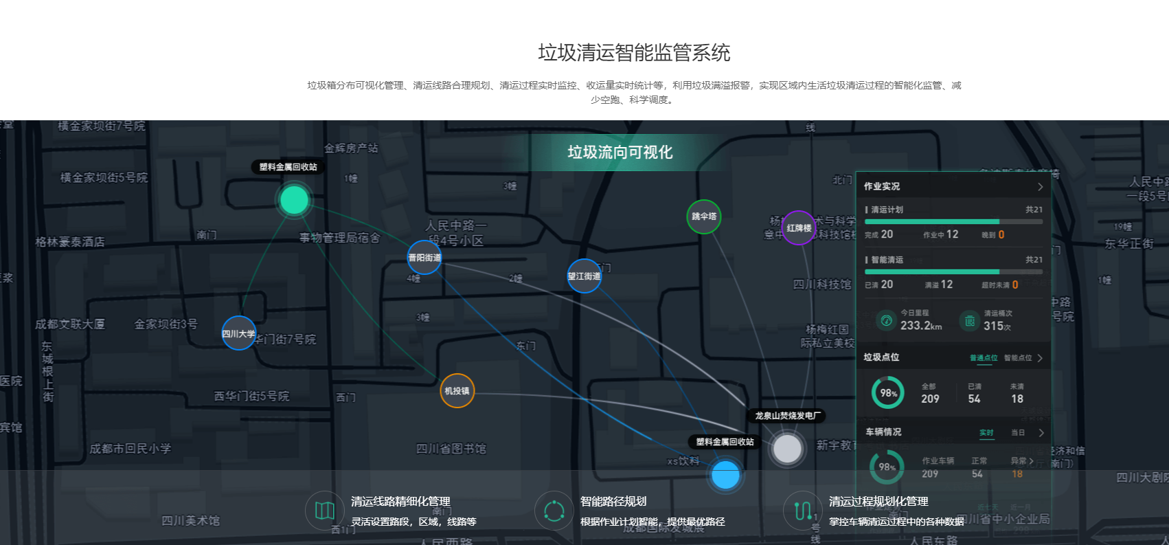This screenshot has width=1169, height=545.
Task: Click the 清运计划 progress bar
Action: (x=953, y=222)
